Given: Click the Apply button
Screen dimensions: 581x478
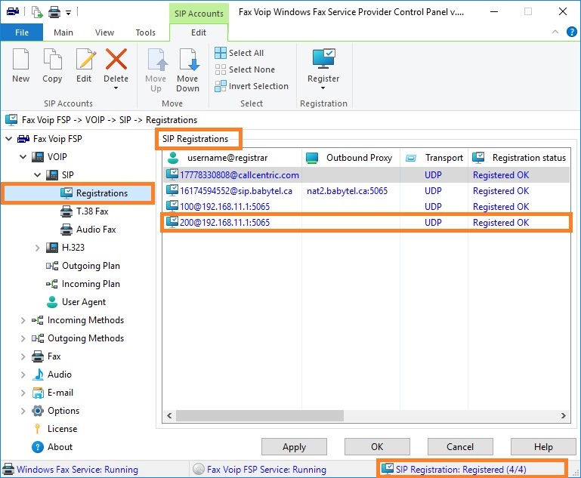Looking at the screenshot, I should (x=294, y=447).
